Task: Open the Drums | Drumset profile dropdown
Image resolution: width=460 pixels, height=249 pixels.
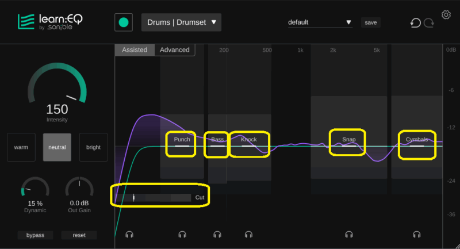Action: (x=181, y=22)
